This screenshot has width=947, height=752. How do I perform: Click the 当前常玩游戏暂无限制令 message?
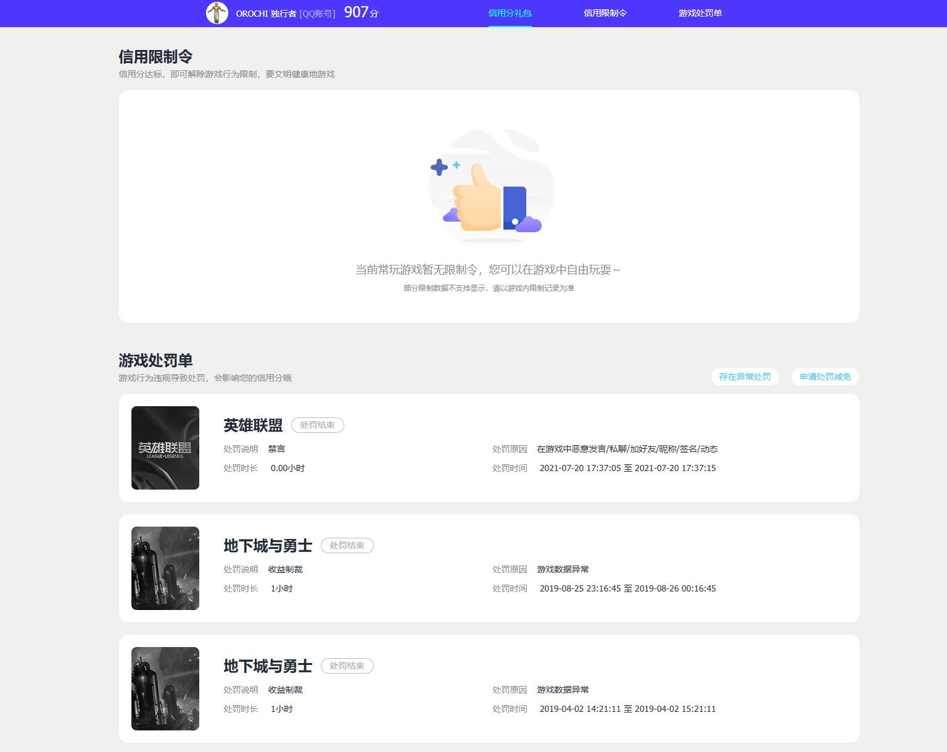[x=487, y=270]
